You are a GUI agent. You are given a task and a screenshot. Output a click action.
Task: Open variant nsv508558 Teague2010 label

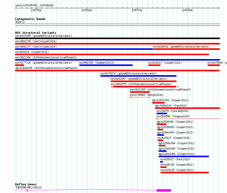tap(173, 116)
